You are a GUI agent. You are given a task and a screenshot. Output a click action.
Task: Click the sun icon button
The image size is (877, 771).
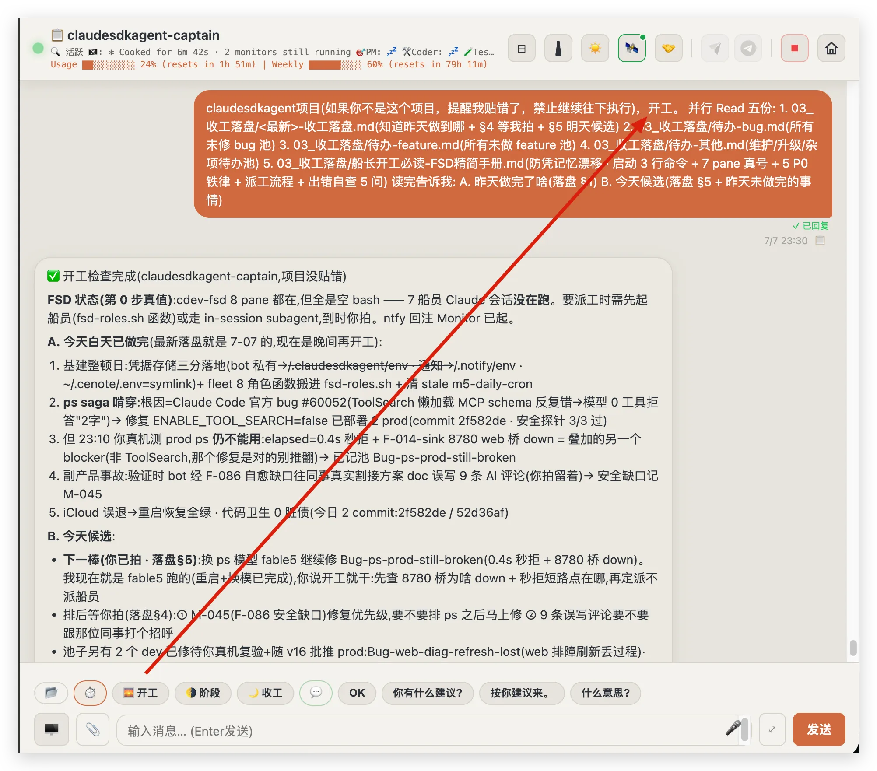tap(595, 48)
